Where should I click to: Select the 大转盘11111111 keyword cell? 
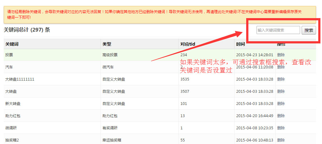pyautogui.click(x=20, y=79)
